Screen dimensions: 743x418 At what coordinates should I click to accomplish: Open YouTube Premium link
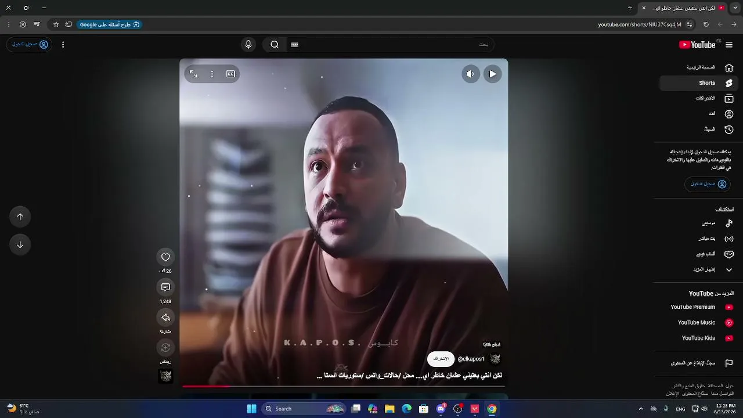698,307
